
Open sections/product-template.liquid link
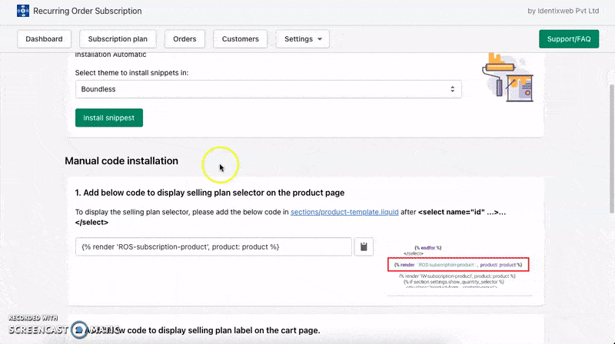coord(344,212)
